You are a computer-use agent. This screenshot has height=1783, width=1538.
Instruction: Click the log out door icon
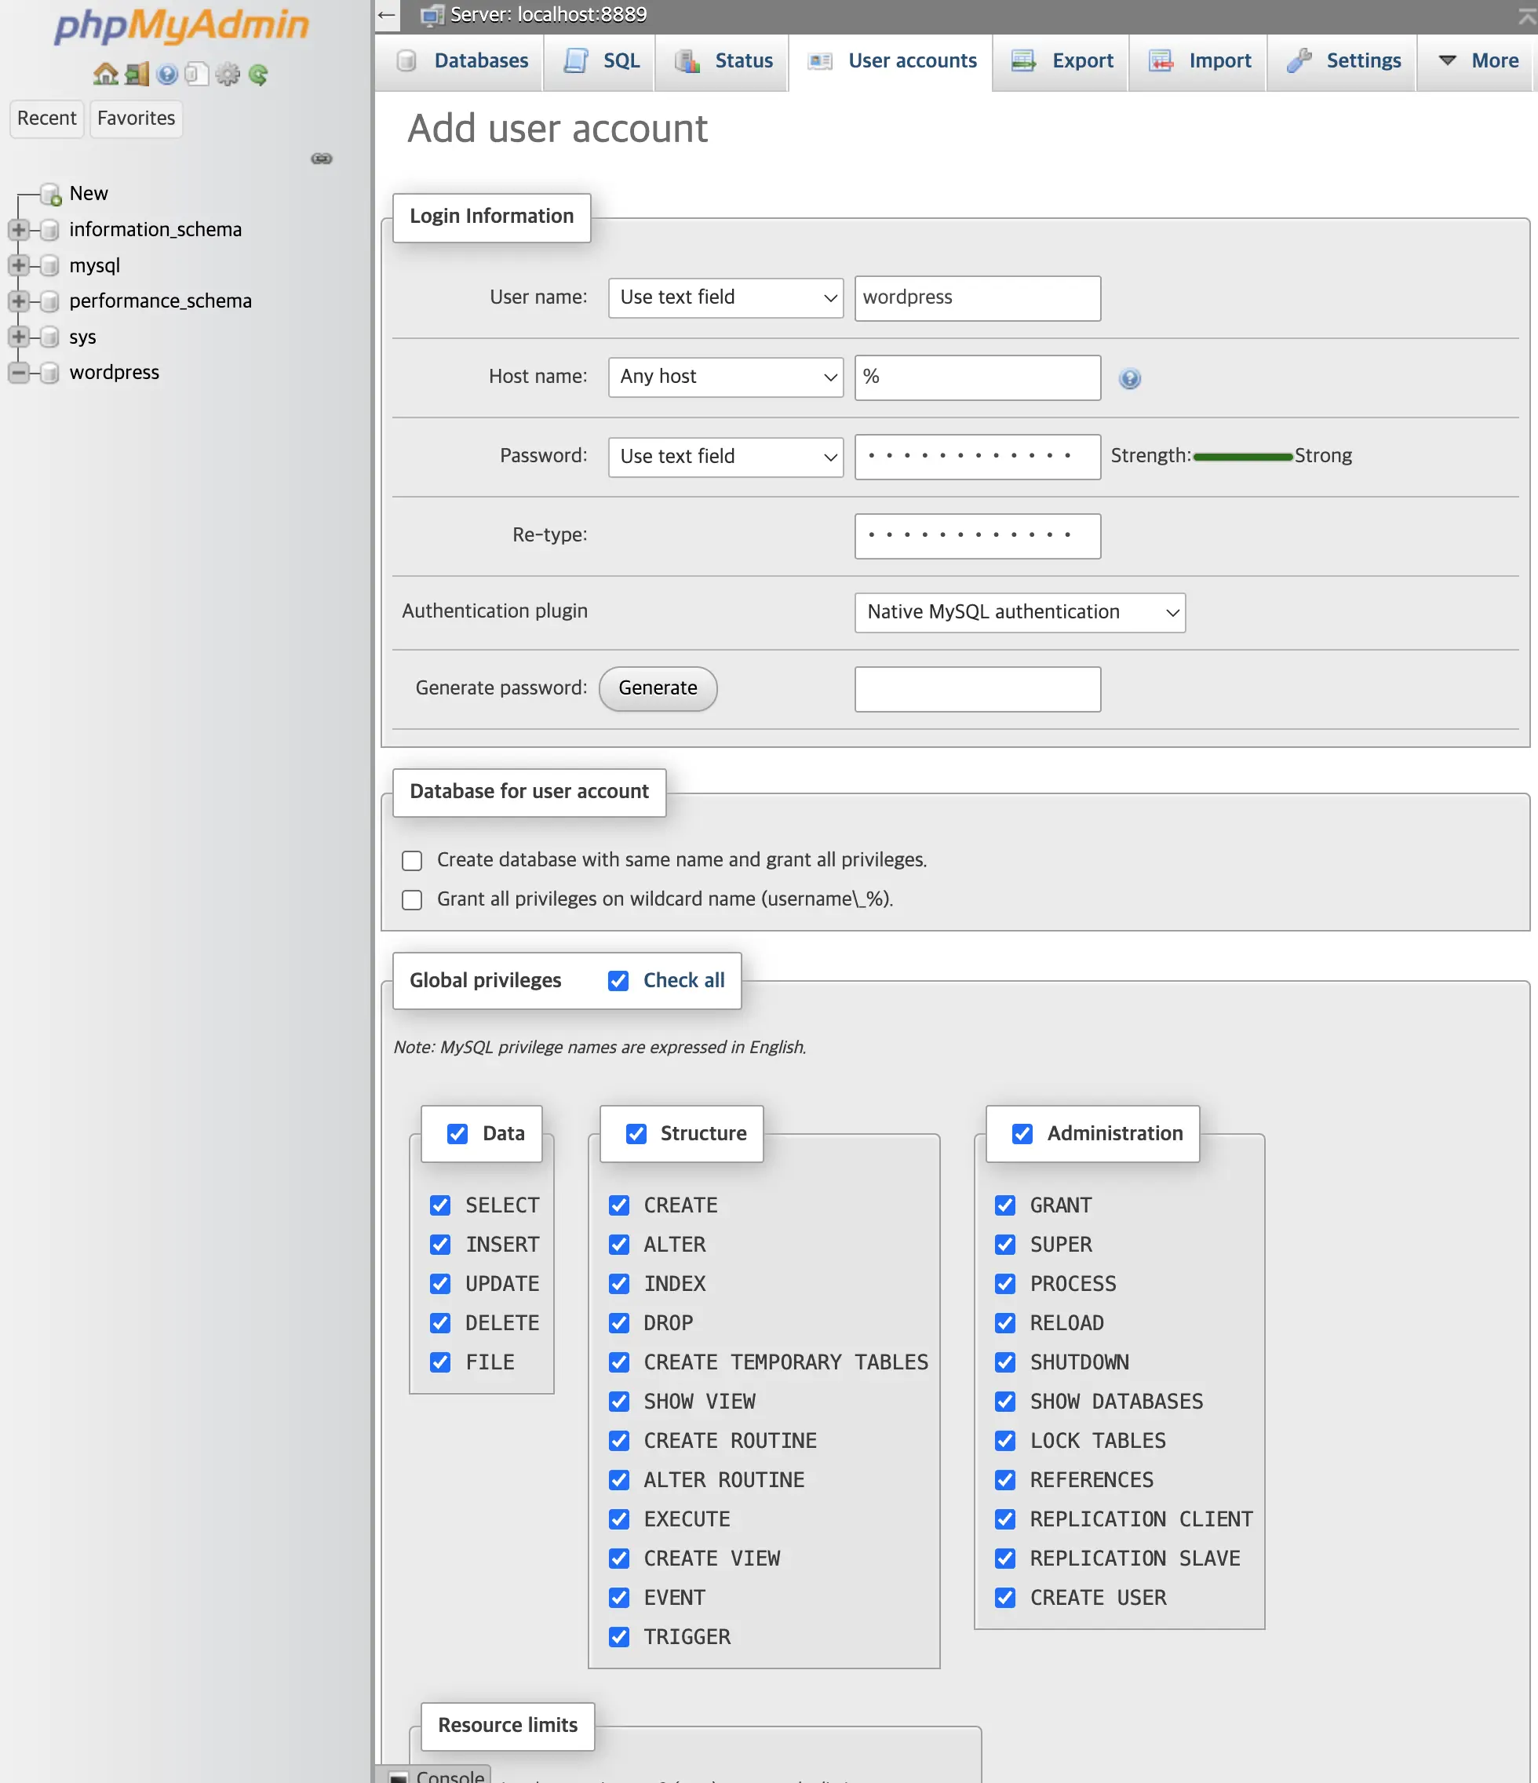(x=137, y=75)
